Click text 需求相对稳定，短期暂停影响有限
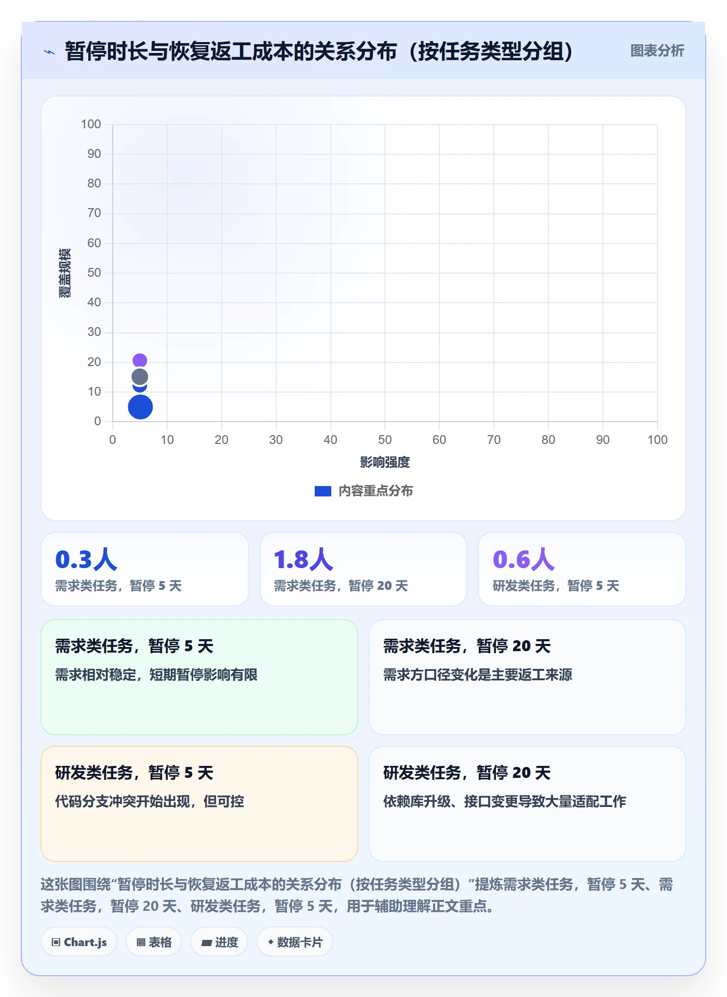 pyautogui.click(x=156, y=675)
